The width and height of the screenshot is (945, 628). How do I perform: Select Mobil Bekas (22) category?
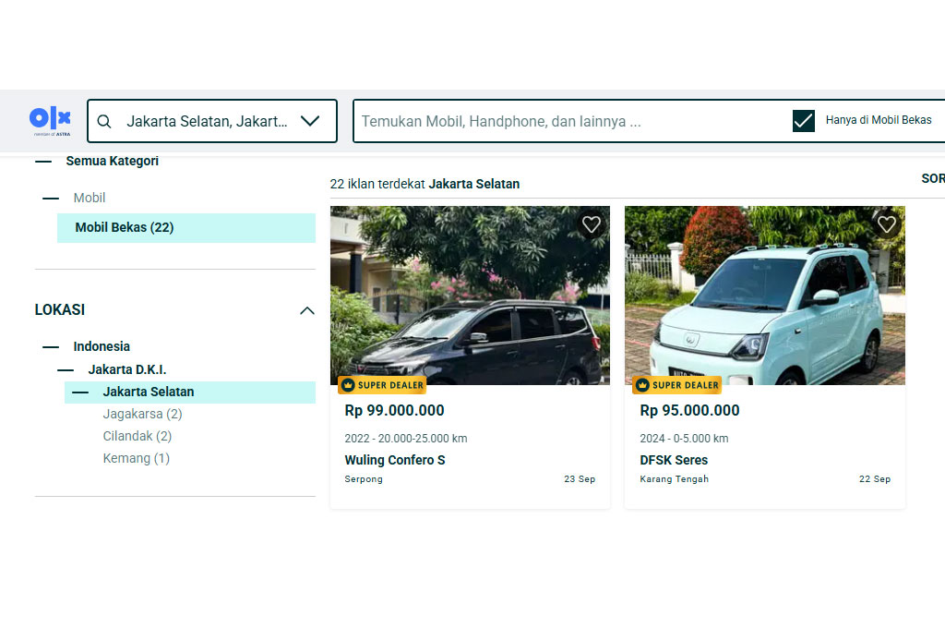point(125,227)
